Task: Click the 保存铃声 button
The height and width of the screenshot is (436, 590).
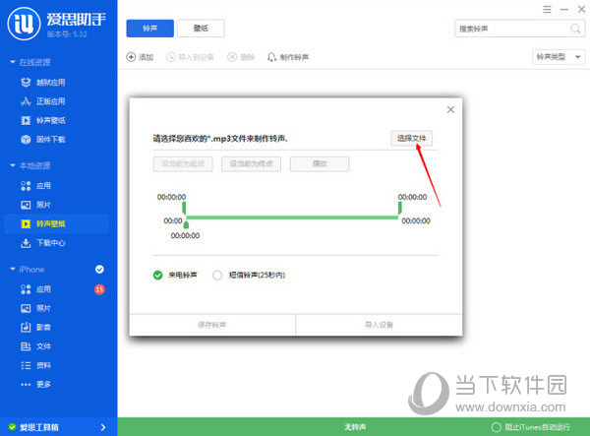Action: [x=212, y=325]
